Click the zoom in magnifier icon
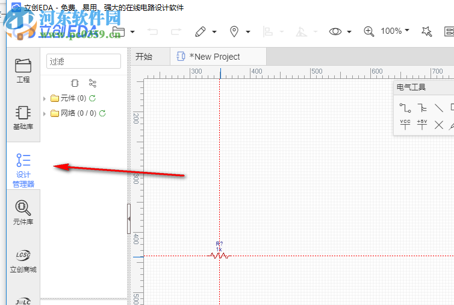Screen dimensions: 454x305 click(x=369, y=31)
